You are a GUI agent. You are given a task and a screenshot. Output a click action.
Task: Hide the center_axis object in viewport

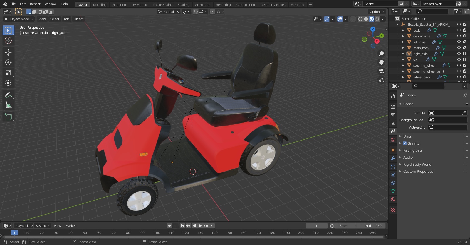click(459, 36)
